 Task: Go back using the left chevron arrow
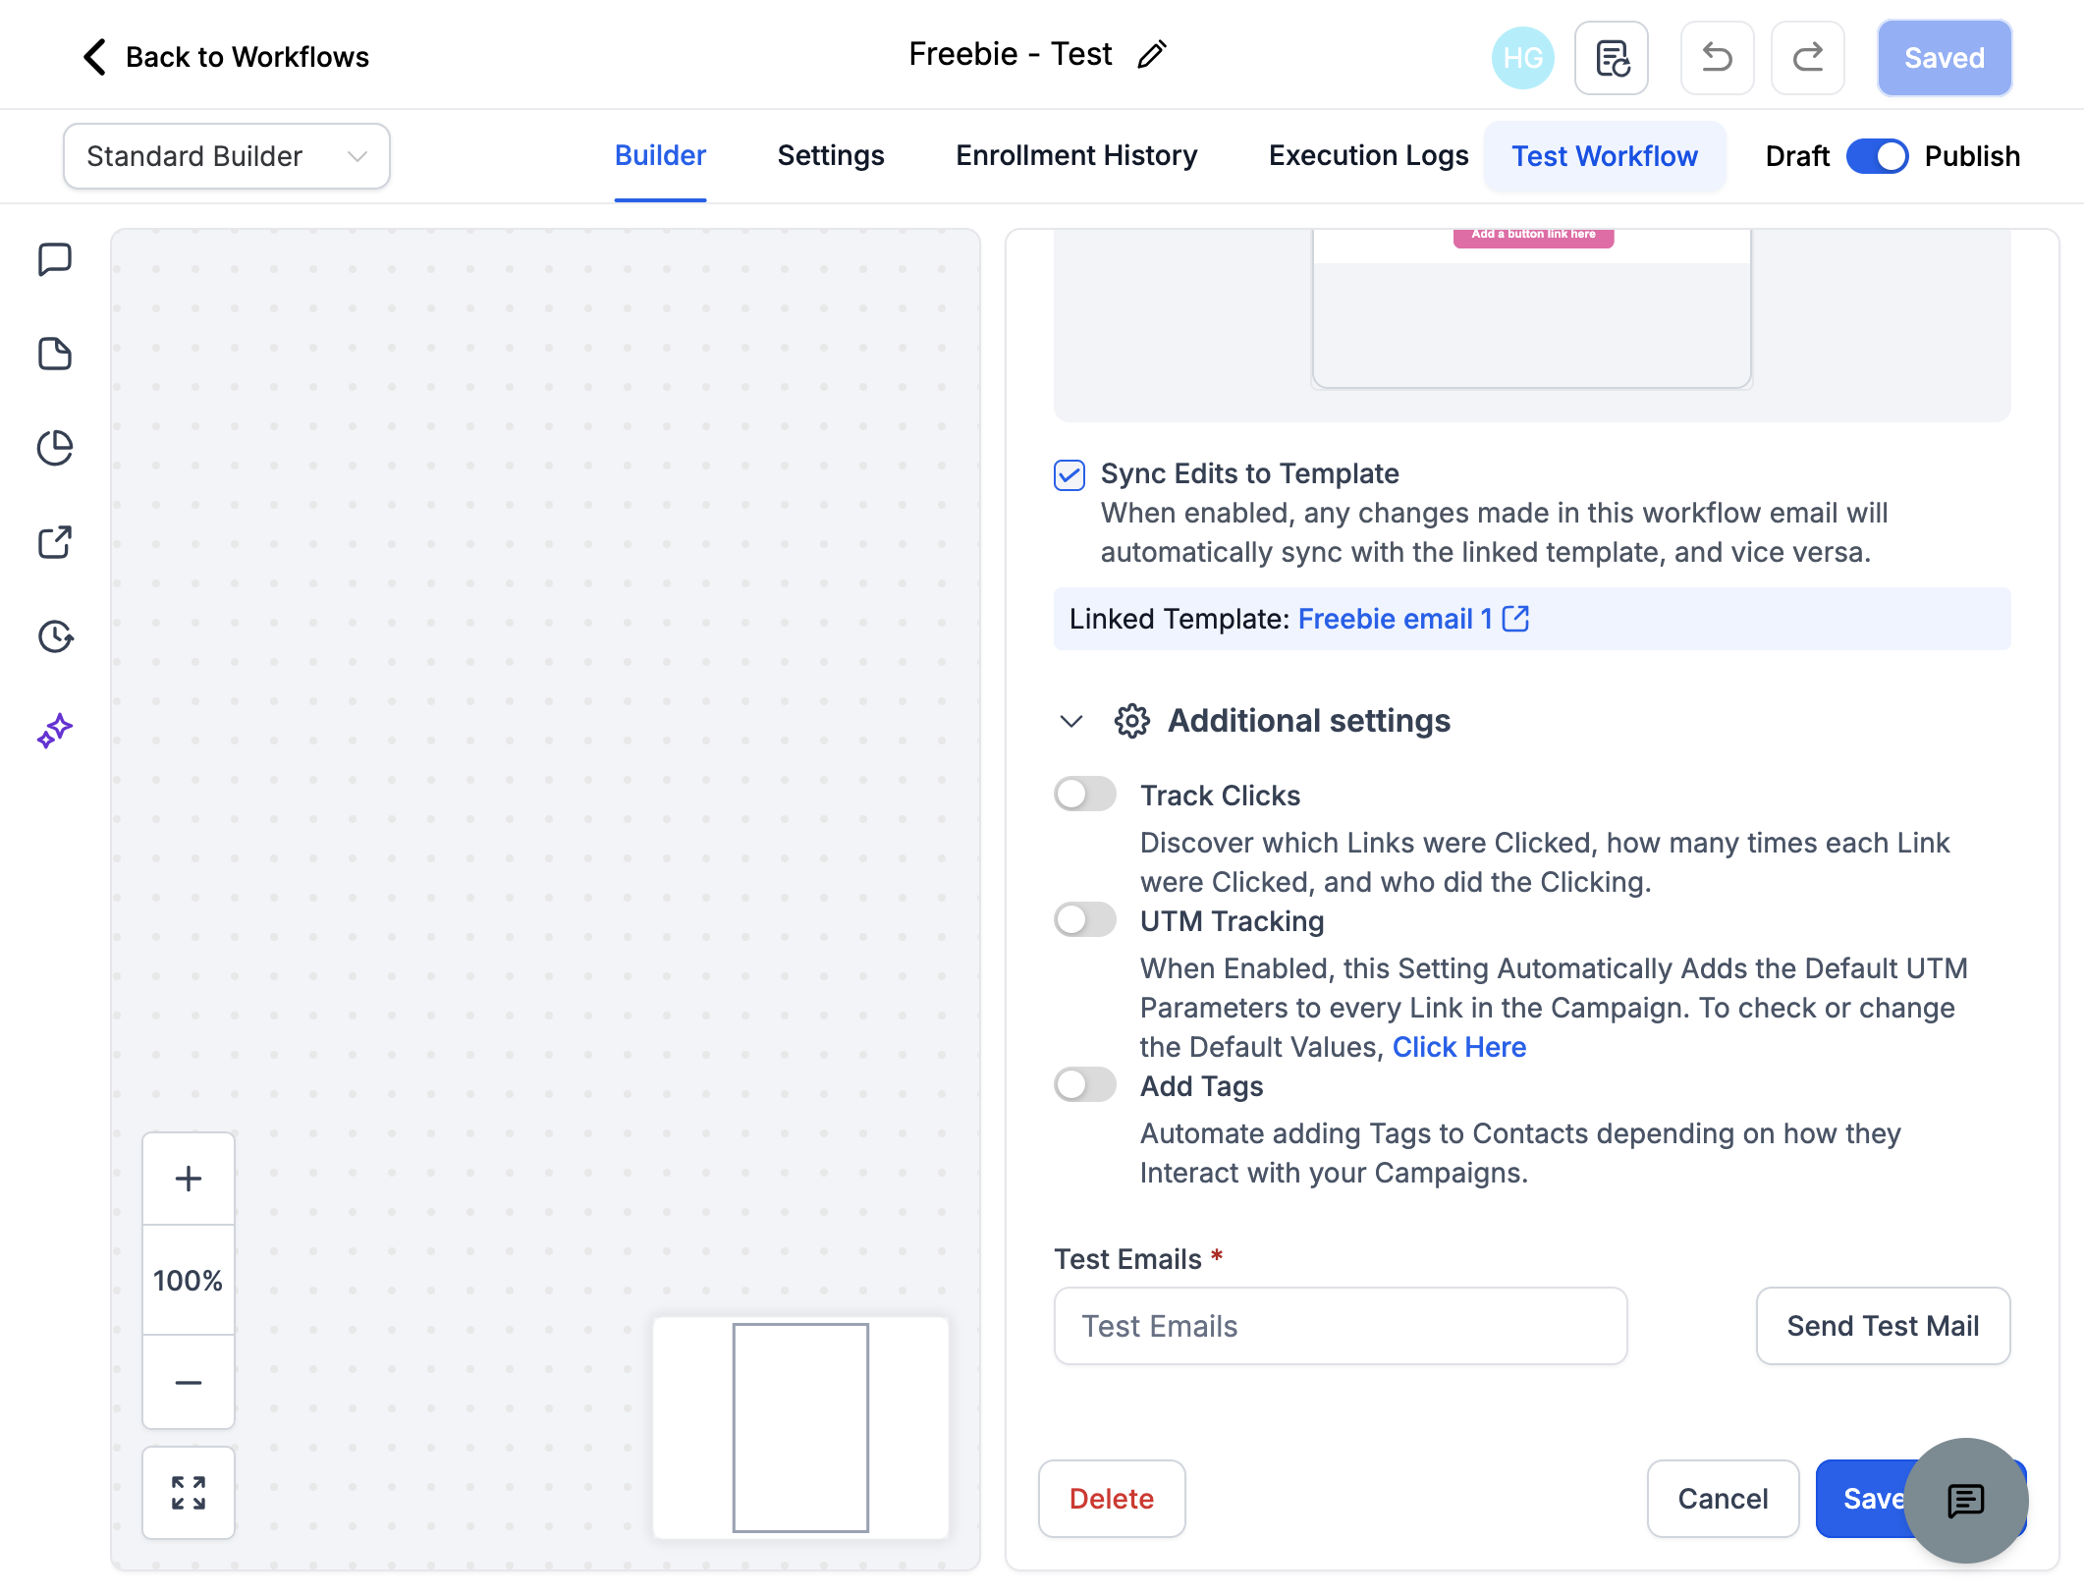pyautogui.click(x=94, y=57)
